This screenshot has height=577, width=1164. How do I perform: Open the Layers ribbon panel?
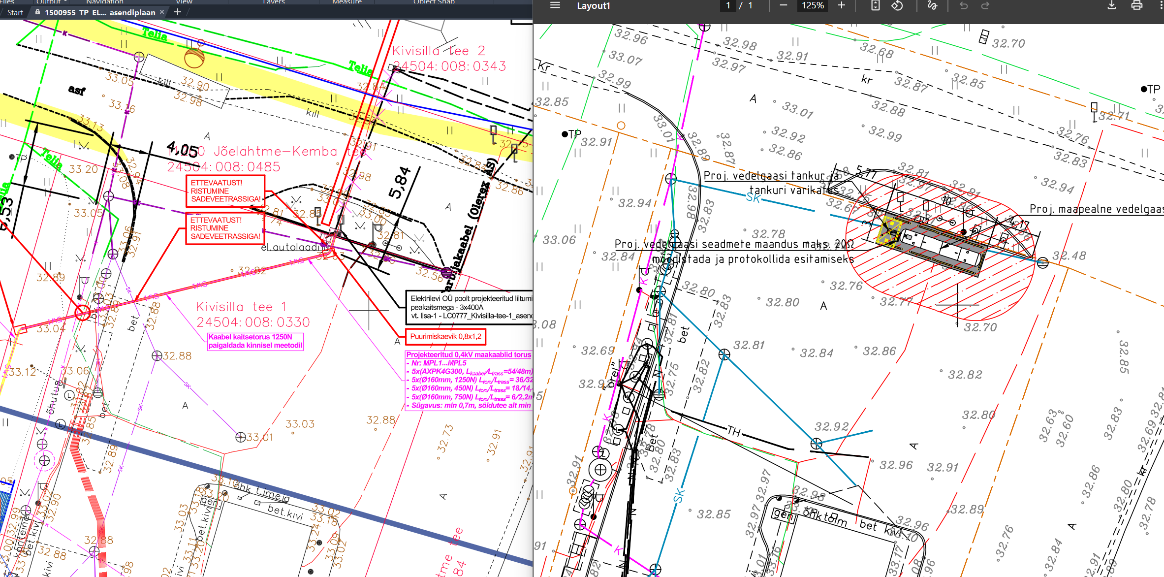[274, 2]
